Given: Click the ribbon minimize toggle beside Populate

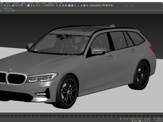Looking at the screenshot, I should [13, 11].
